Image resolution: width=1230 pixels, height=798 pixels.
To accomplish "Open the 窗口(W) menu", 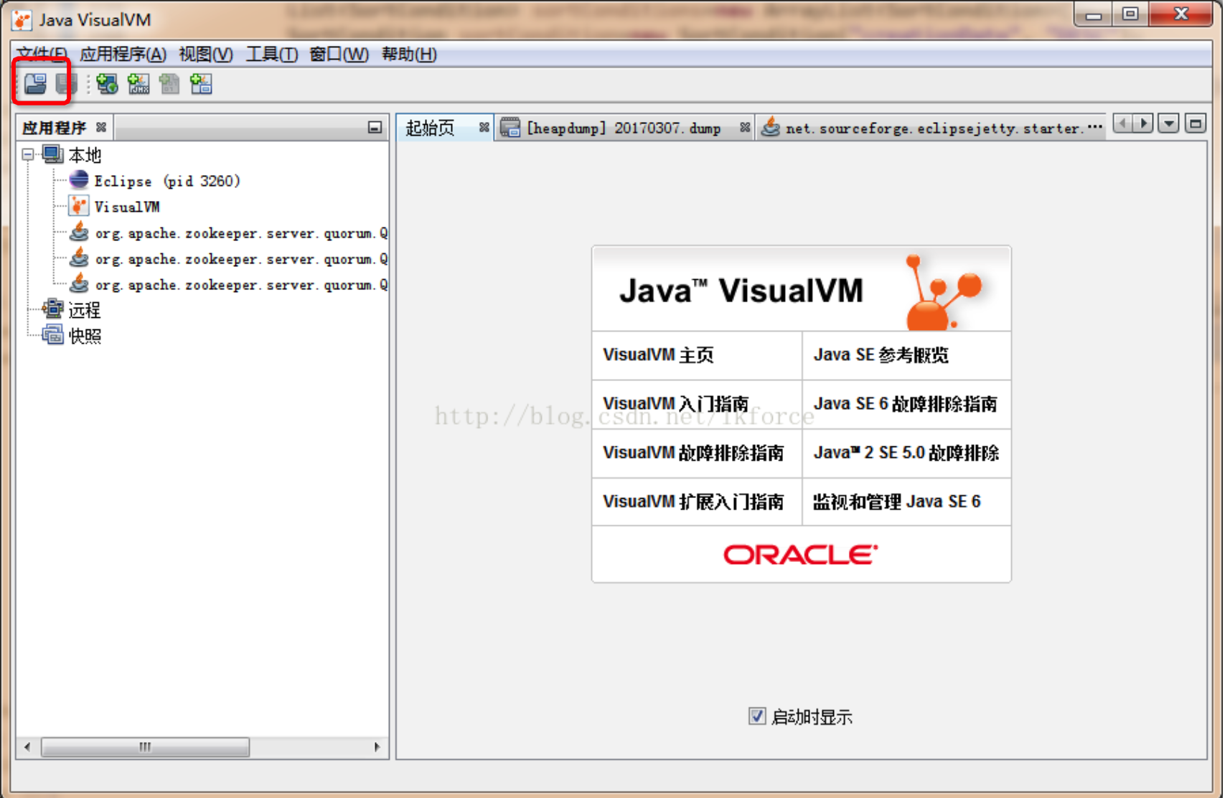I will tap(339, 54).
